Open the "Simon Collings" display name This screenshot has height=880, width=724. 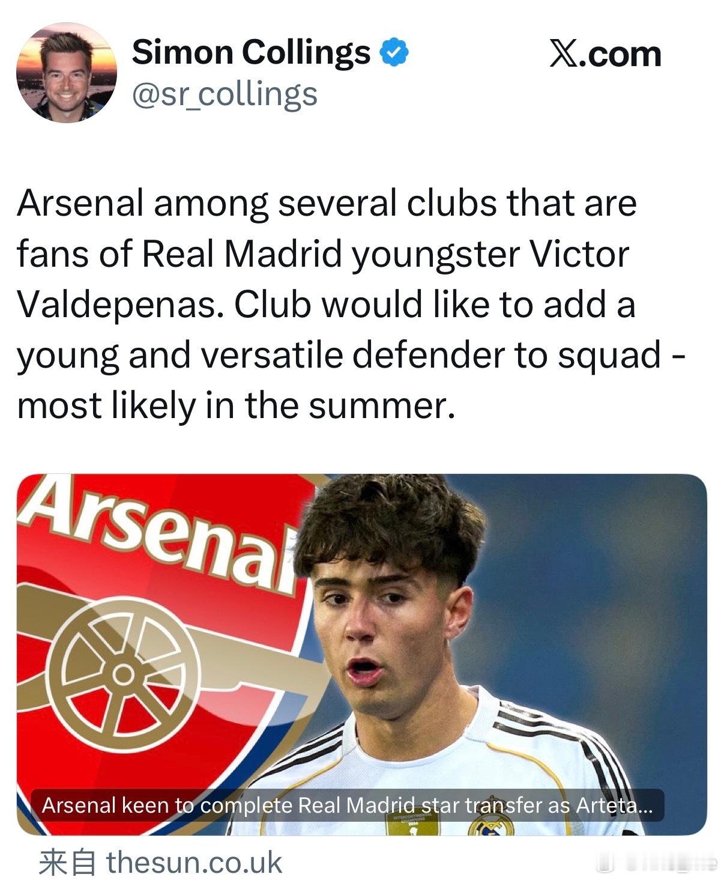[x=251, y=52]
